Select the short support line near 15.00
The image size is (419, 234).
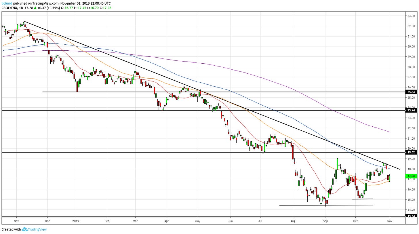pyautogui.click(x=363, y=199)
